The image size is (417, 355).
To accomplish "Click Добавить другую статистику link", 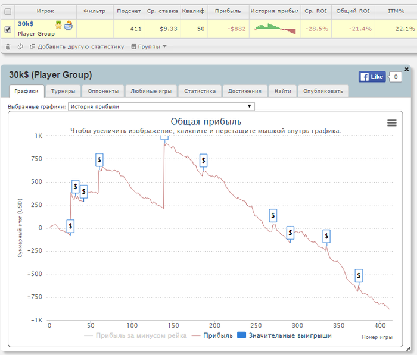I will pyautogui.click(x=77, y=47).
